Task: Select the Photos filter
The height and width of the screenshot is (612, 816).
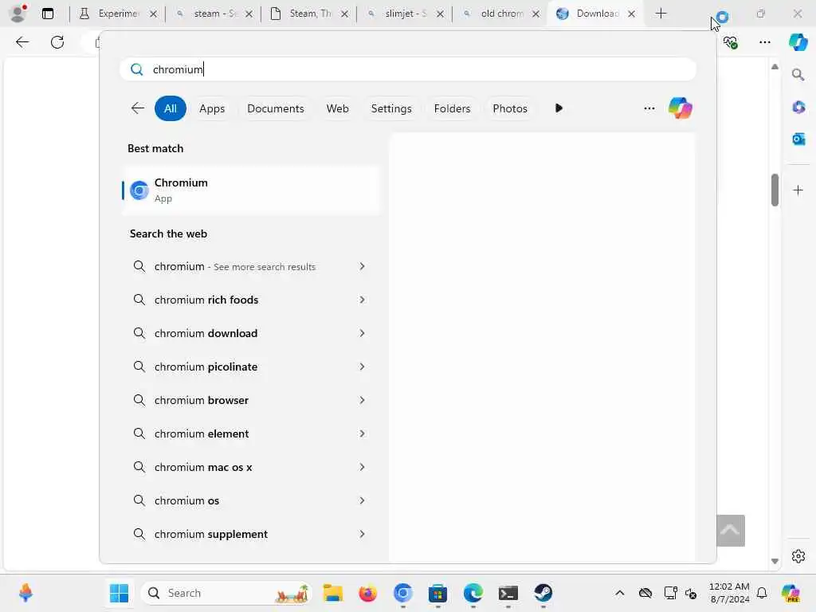Action: click(x=510, y=108)
